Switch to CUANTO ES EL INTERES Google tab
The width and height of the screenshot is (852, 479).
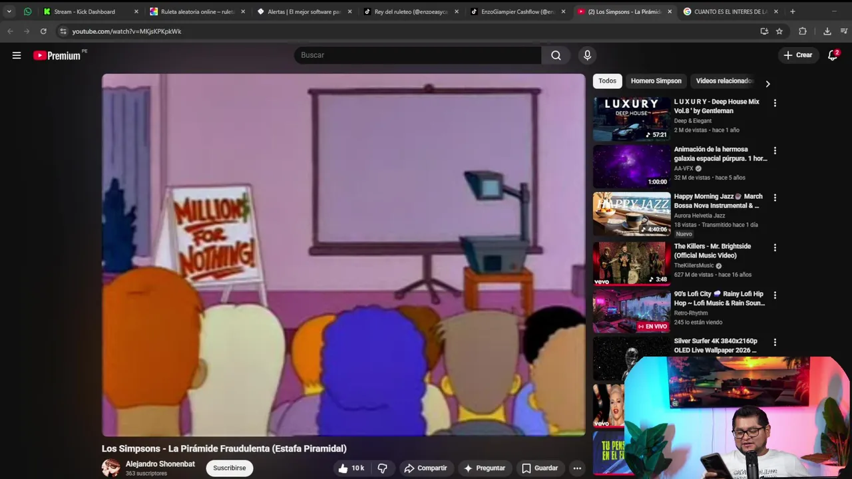click(x=730, y=11)
